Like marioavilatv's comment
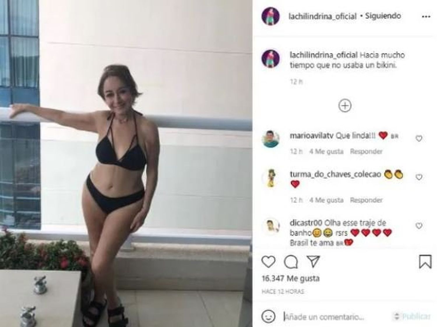 pyautogui.click(x=419, y=139)
